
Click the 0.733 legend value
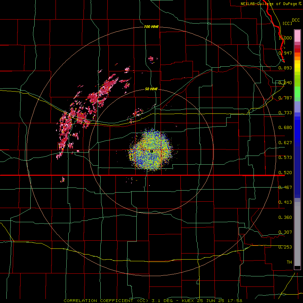click(x=285, y=113)
